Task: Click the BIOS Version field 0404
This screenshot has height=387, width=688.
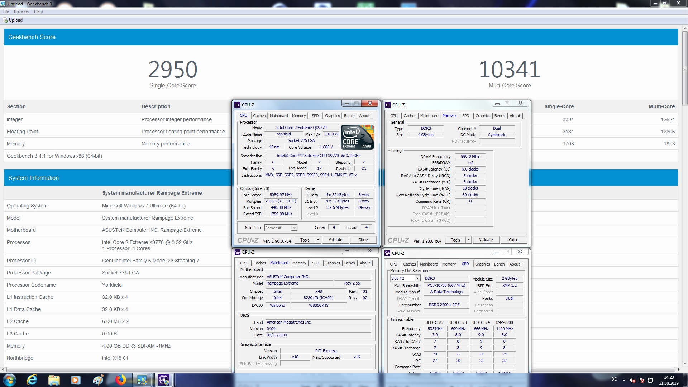Action: [x=319, y=329]
